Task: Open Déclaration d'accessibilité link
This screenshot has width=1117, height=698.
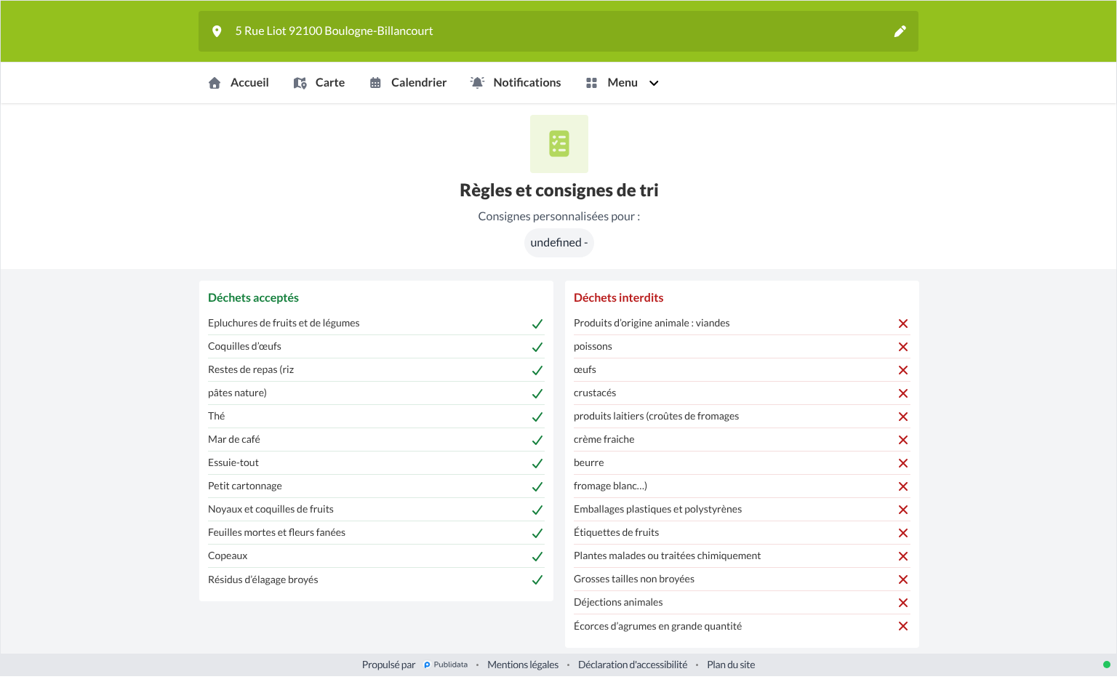Action: click(x=633, y=665)
